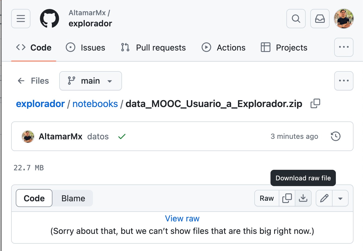Open the notifications inbox icon
This screenshot has height=251, width=363.
pos(320,19)
